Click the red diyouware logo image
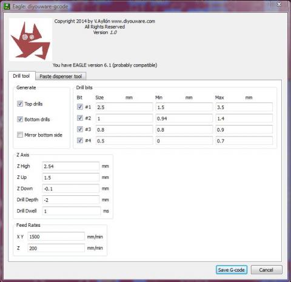The image size is (291, 282). pyautogui.click(x=30, y=39)
